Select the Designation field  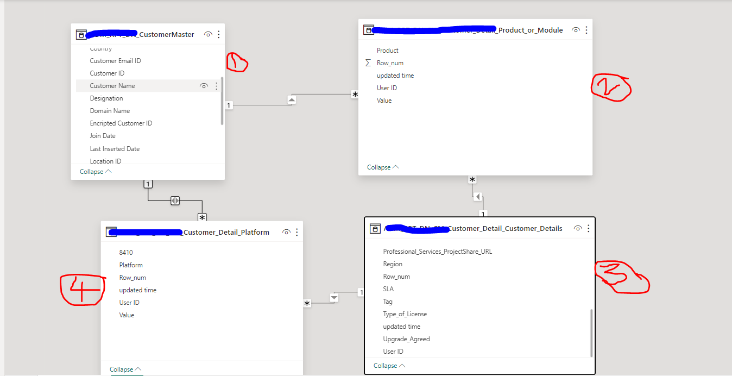(x=106, y=98)
